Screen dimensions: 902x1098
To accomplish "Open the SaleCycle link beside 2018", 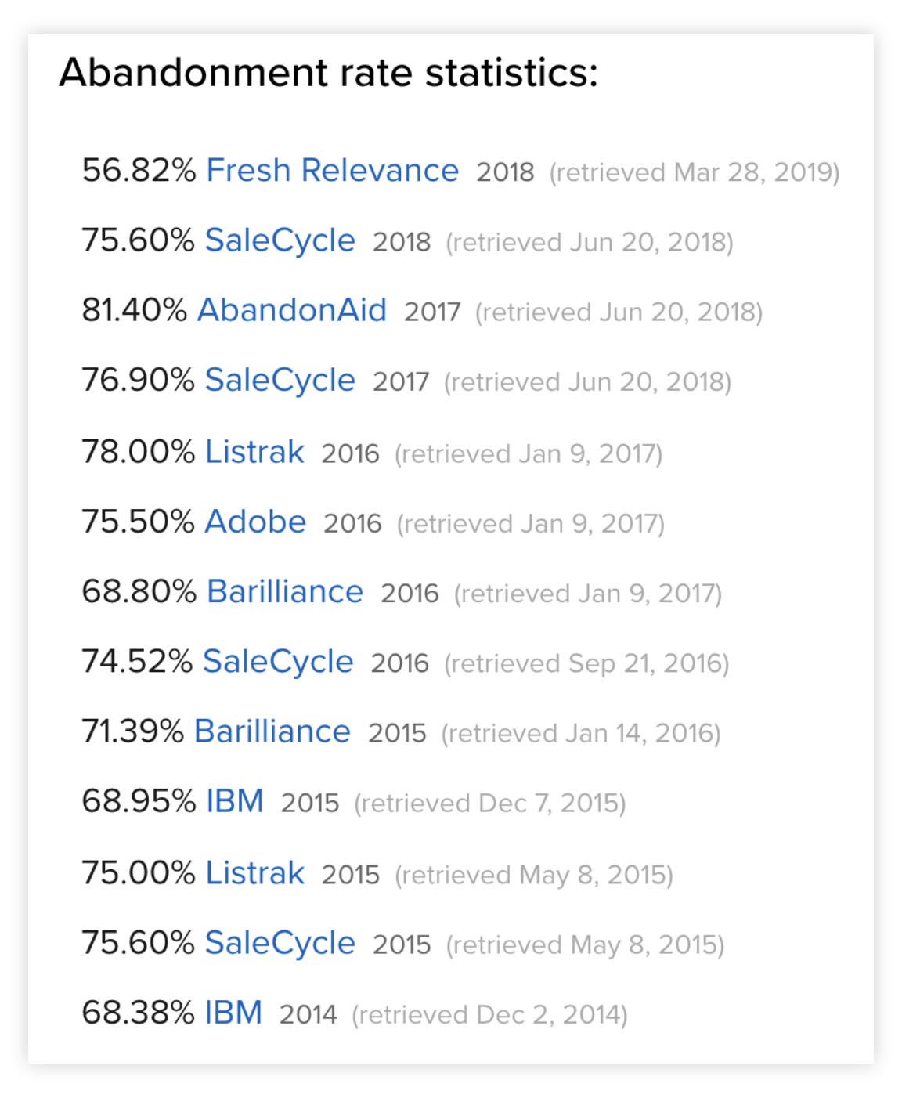I will (x=280, y=240).
